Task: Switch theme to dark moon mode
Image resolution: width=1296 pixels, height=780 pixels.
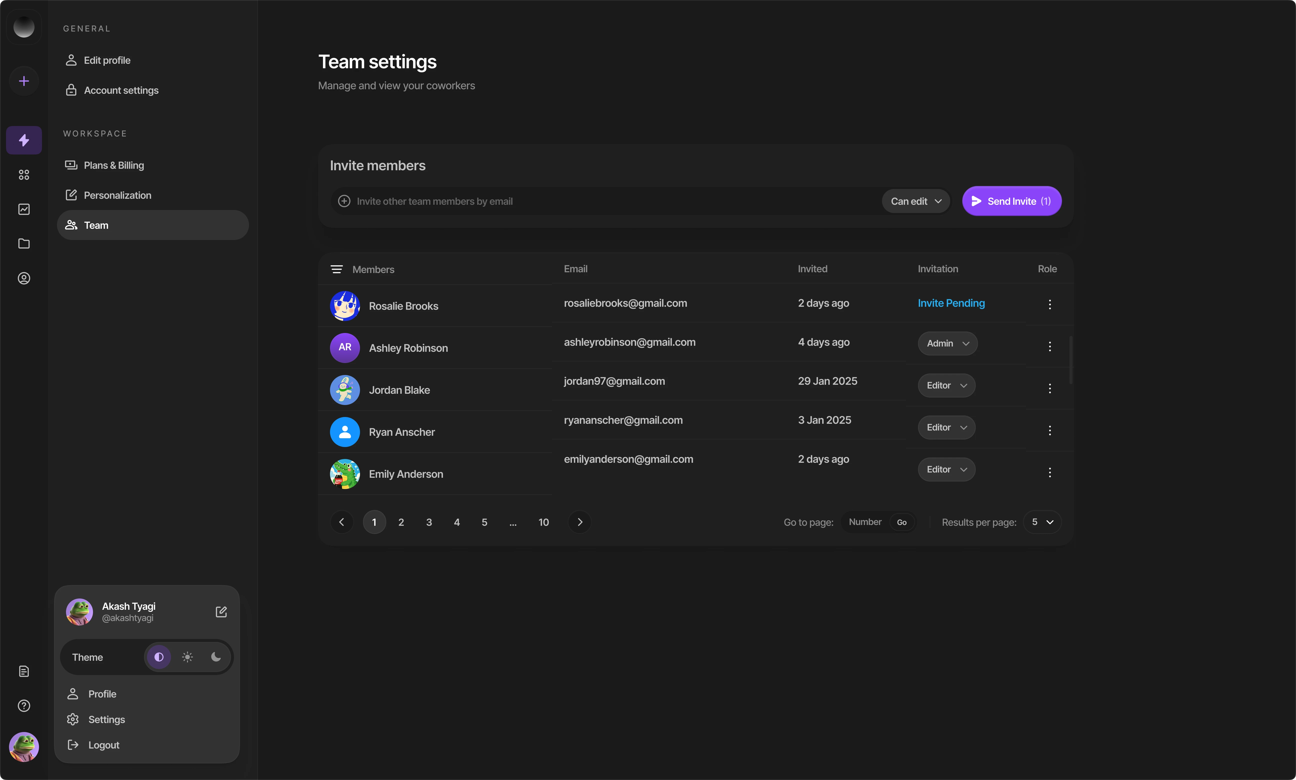Action: (215, 657)
